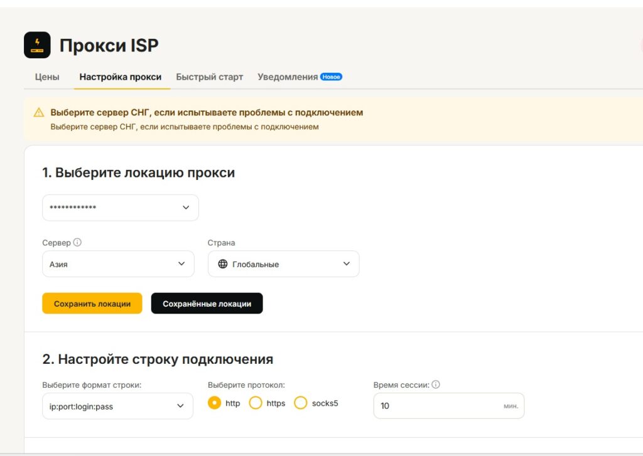
Task: Select the https protocol radio button
Action: click(256, 403)
